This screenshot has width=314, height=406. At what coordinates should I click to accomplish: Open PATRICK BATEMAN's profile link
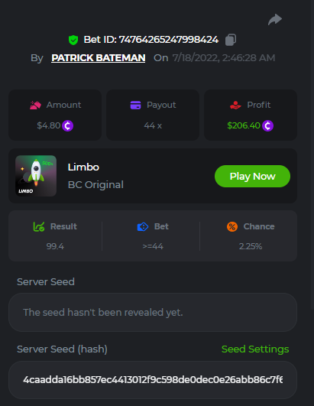[99, 58]
